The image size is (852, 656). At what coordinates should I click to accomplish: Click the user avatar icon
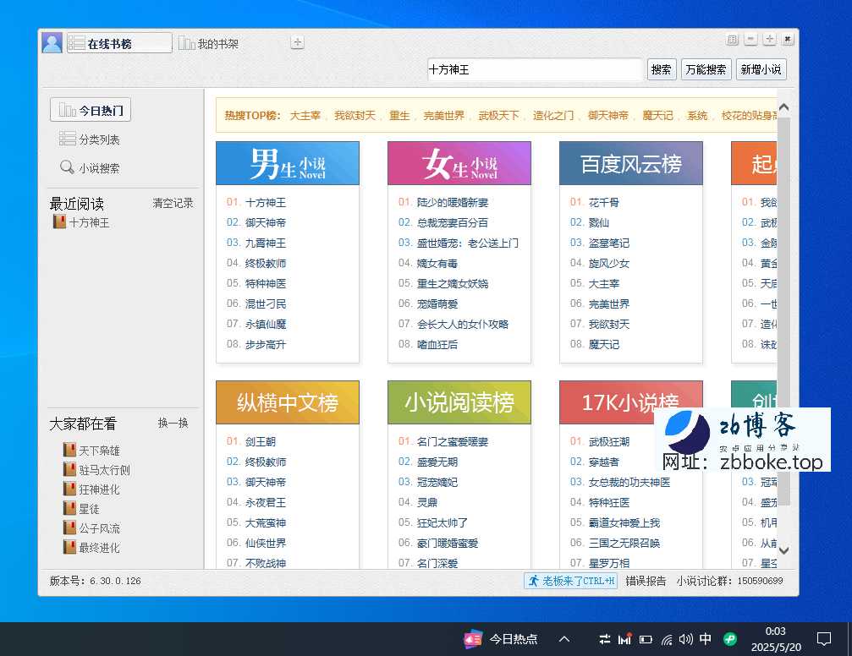pyautogui.click(x=52, y=43)
